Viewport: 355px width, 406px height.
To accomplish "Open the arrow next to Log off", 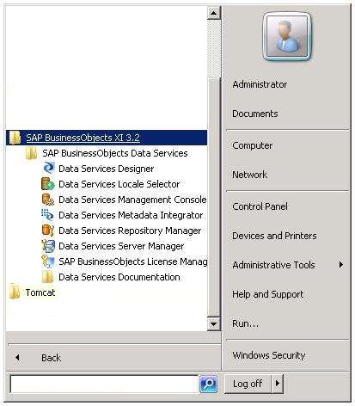I will [277, 384].
